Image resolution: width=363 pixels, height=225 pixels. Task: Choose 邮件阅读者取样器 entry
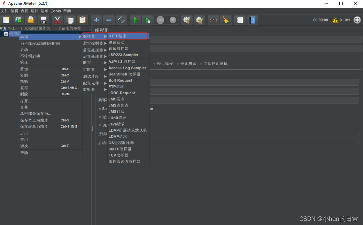[x=128, y=161]
